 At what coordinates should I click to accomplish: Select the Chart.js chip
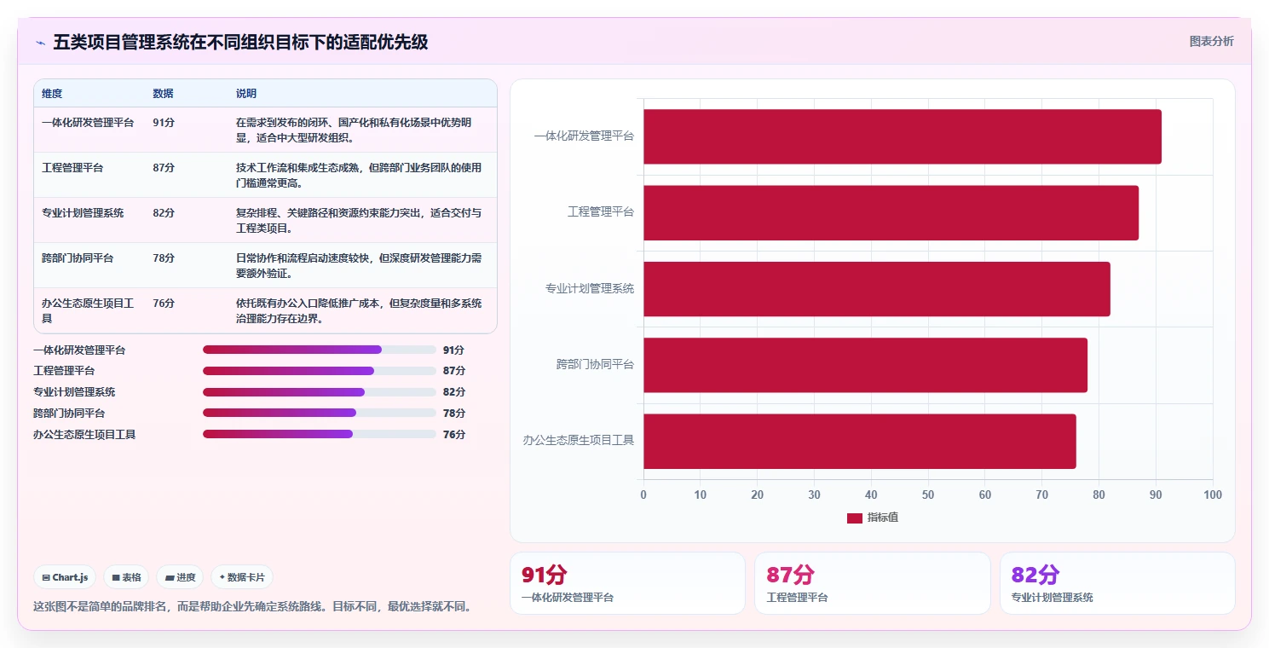66,577
